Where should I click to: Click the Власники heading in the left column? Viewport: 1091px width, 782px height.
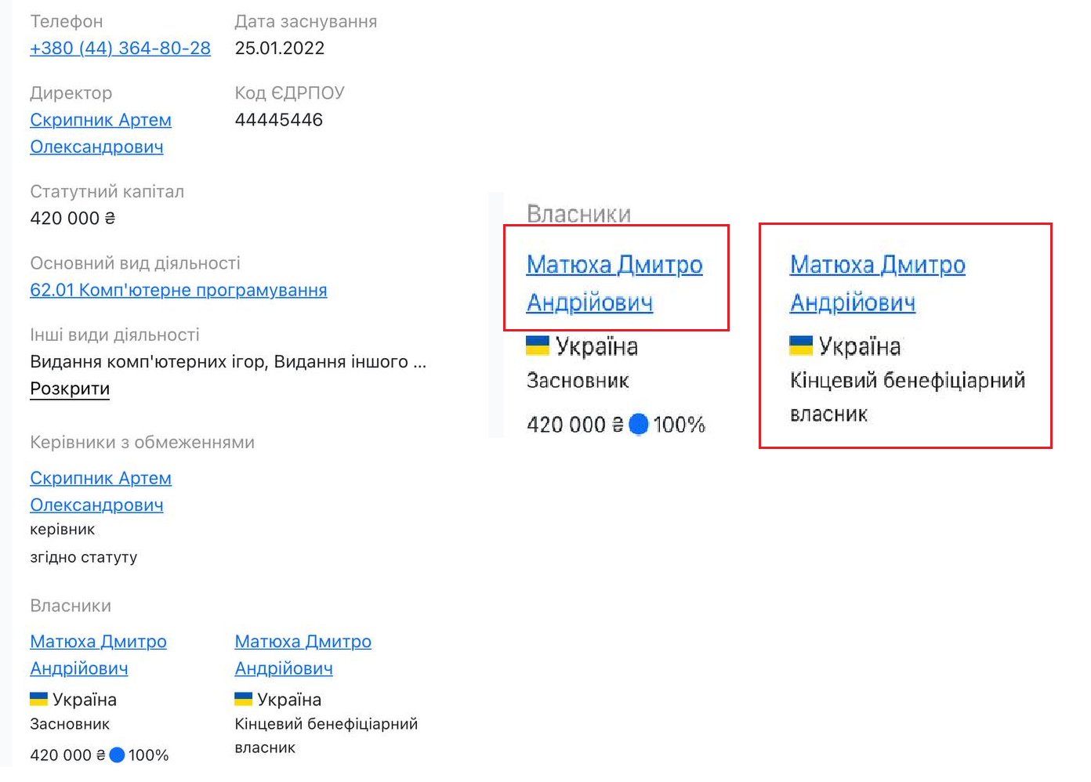(x=71, y=606)
